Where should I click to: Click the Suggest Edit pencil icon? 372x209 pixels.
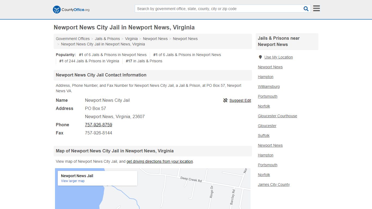(225, 100)
